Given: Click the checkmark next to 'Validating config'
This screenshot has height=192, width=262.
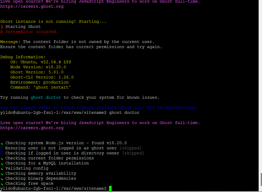Looking at the screenshot, I should 2,168.
